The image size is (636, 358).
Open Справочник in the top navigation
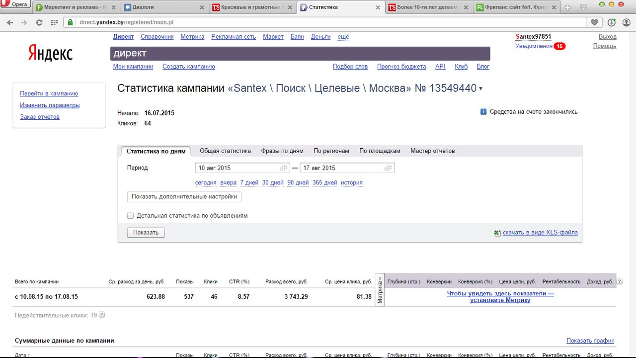coord(157,37)
